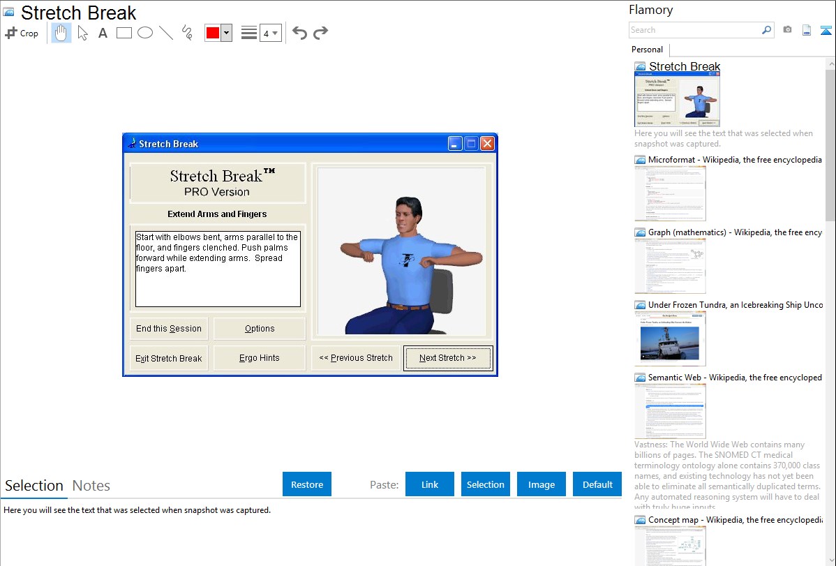The image size is (836, 566).
Task: Paste as Image
Action: [x=541, y=484]
